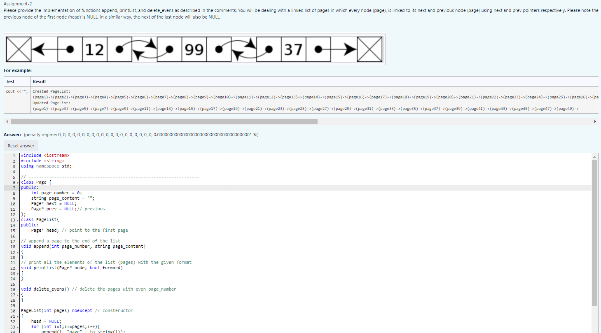Click the 'head = NULL;' line in constructor
Image resolution: width=601 pixels, height=333 pixels.
[46, 321]
